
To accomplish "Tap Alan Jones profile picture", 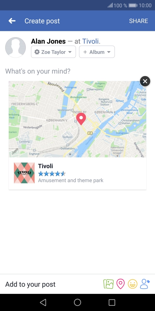I will coord(15,47).
